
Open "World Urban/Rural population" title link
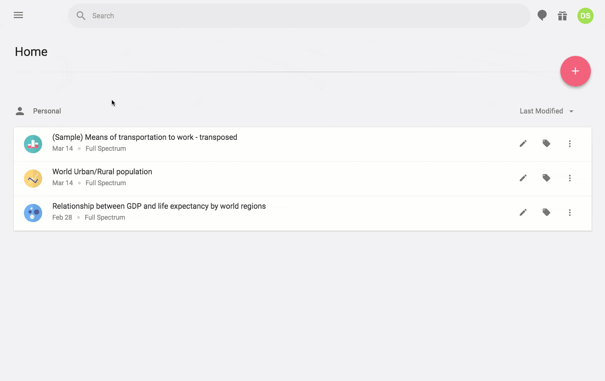pyautogui.click(x=102, y=171)
